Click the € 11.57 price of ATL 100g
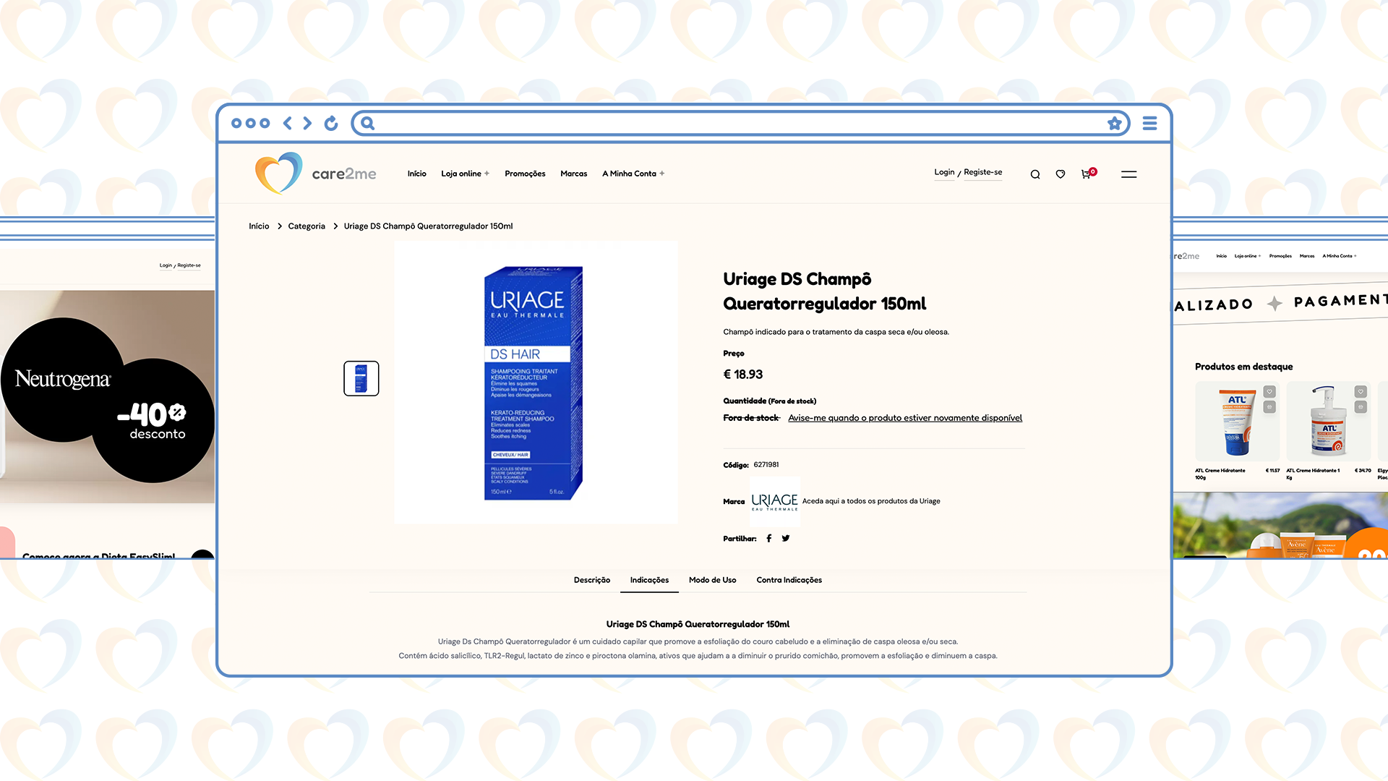This screenshot has width=1388, height=781. (1272, 471)
